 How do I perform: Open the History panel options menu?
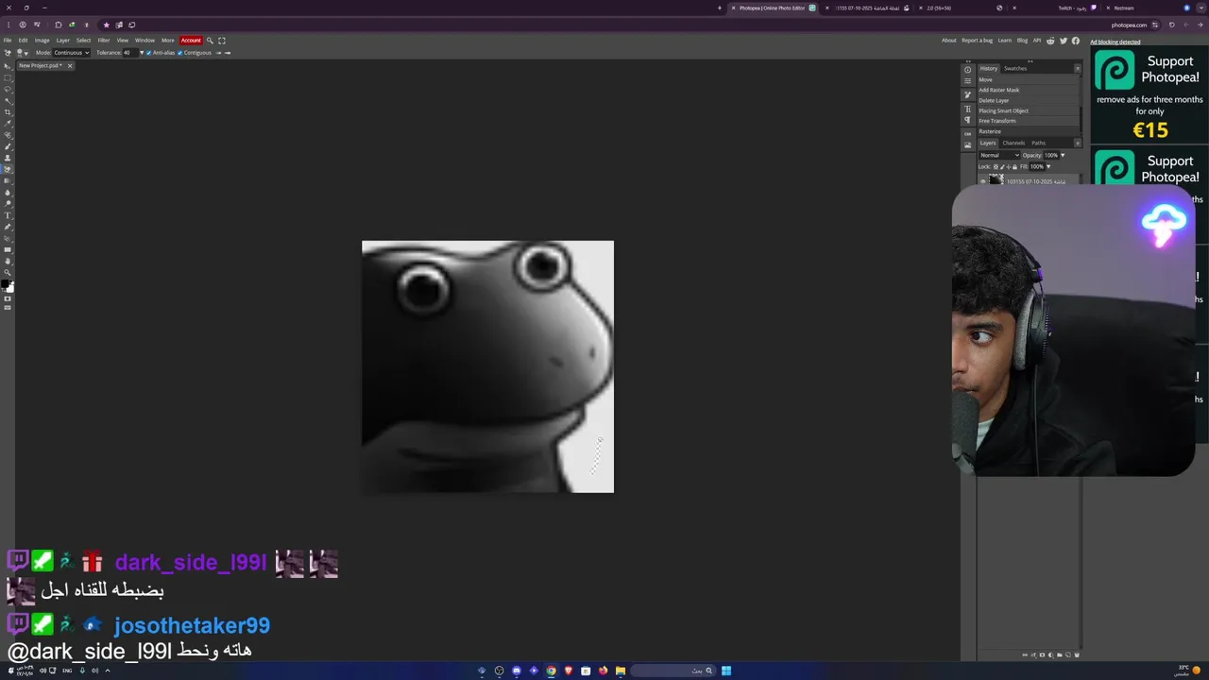(1078, 69)
